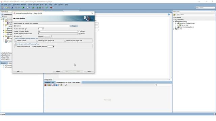
Task: Click the SOA-MDS icon in Resources tree
Action: tap(175, 29)
